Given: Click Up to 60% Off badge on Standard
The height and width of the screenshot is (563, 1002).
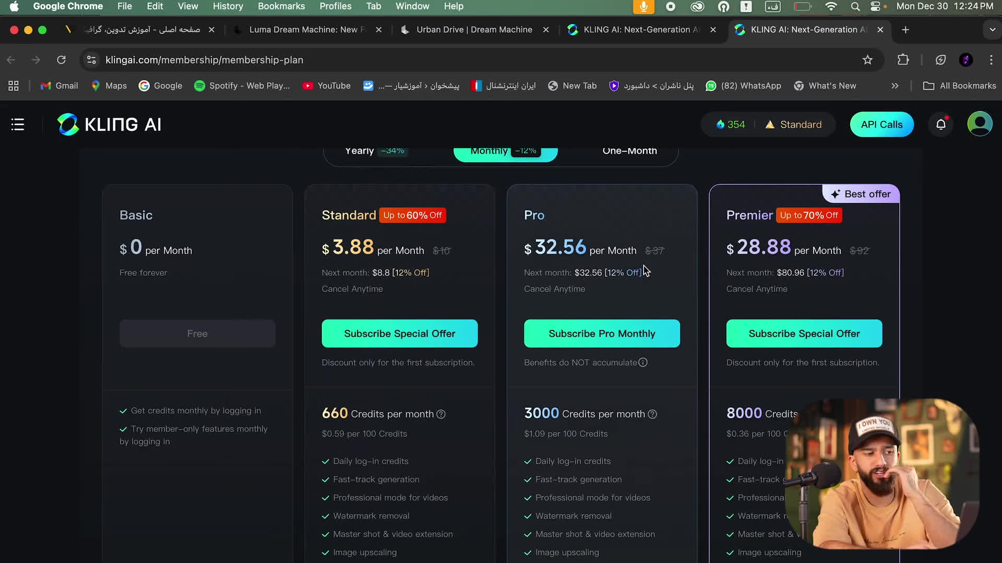Looking at the screenshot, I should pyautogui.click(x=412, y=215).
